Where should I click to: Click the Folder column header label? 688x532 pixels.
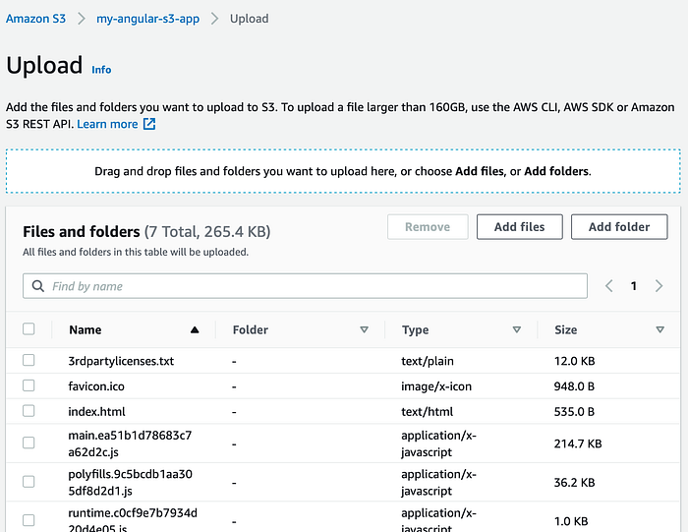(x=250, y=330)
